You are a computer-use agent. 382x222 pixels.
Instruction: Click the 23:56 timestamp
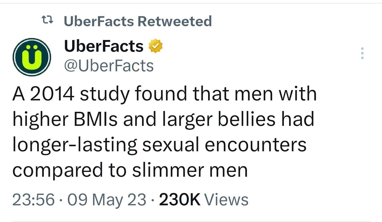point(33,199)
